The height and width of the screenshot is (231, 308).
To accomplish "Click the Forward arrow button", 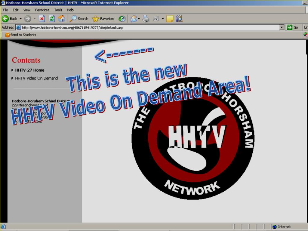I will click(x=28, y=19).
